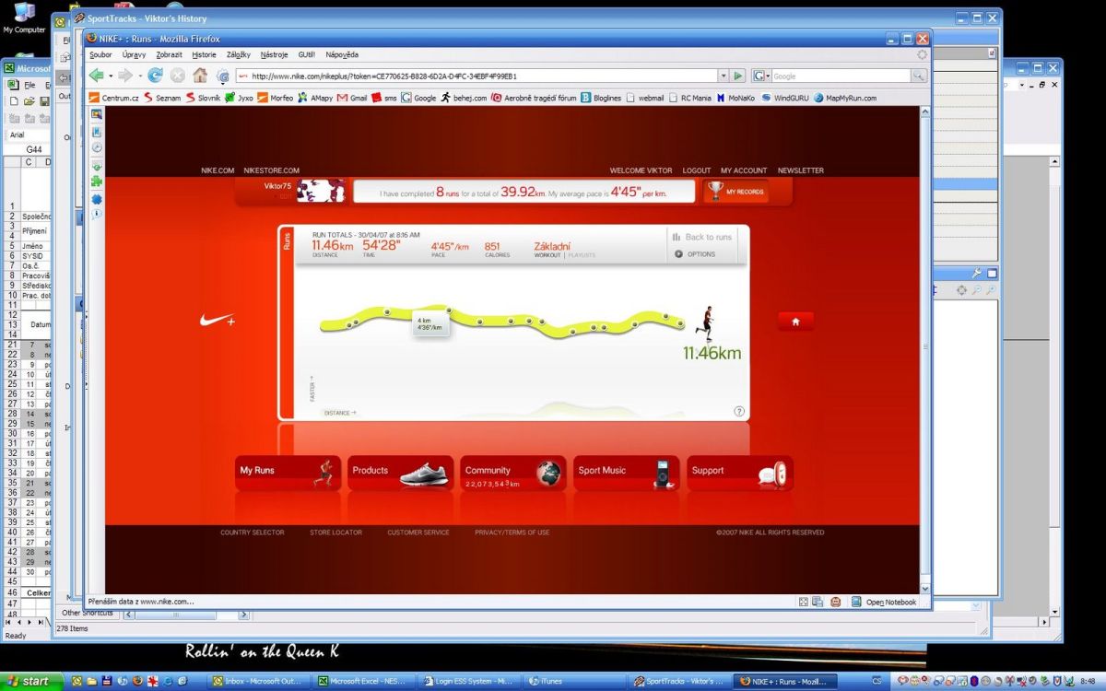Click the Windows Start button
Screen dimensions: 1106x691
33,681
